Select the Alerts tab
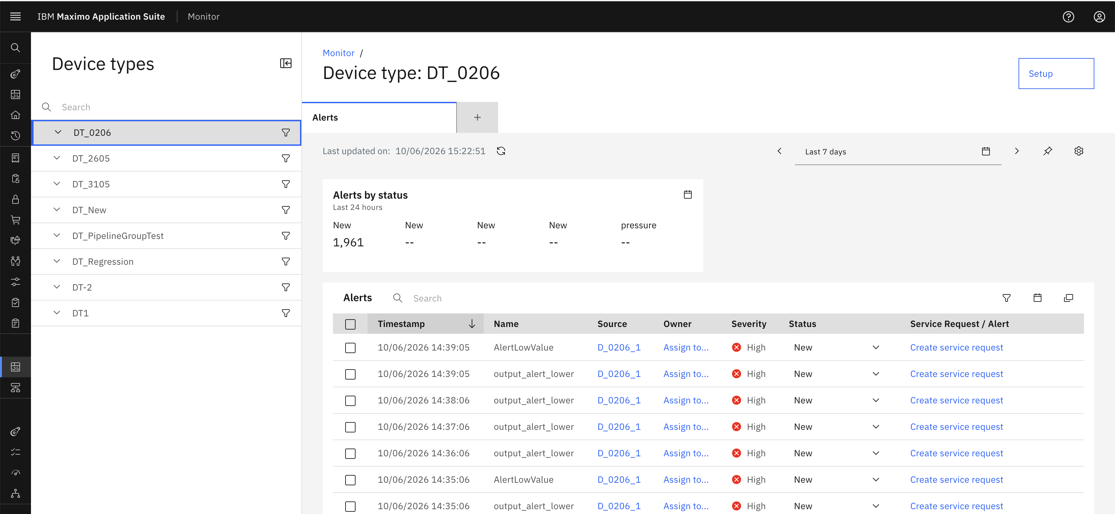The image size is (1115, 514). coord(379,118)
